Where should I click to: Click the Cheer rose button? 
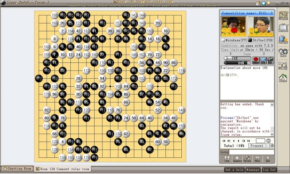[x=256, y=61]
